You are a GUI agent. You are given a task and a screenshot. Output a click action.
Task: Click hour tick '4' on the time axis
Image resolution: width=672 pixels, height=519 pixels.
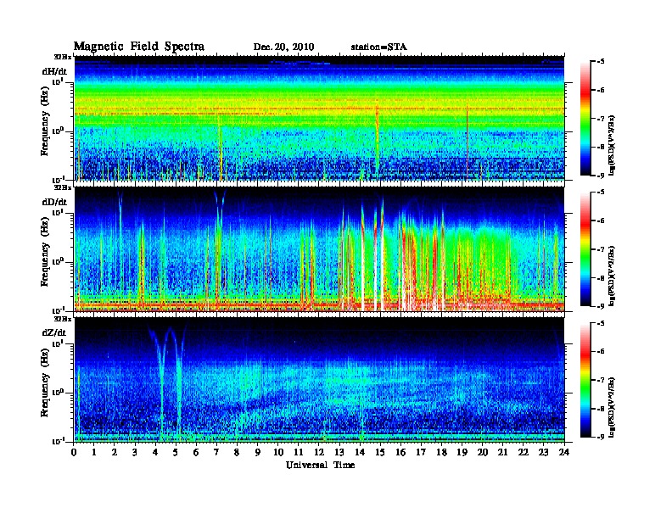[x=155, y=452]
